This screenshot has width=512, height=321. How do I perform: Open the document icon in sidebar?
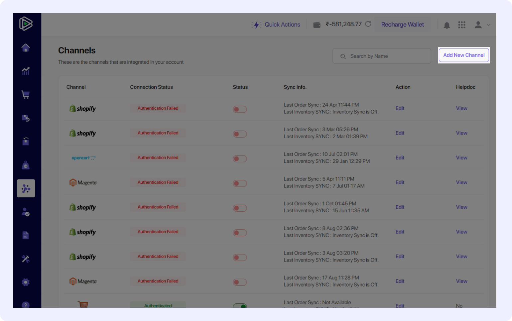tap(26, 235)
